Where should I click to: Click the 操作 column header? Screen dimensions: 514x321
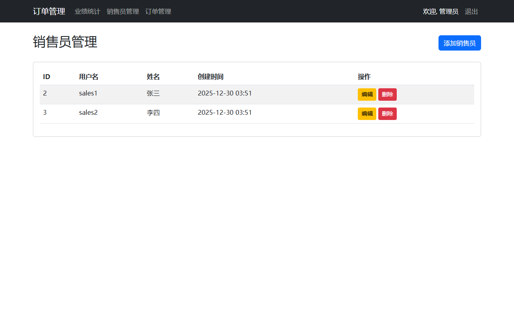coord(364,77)
